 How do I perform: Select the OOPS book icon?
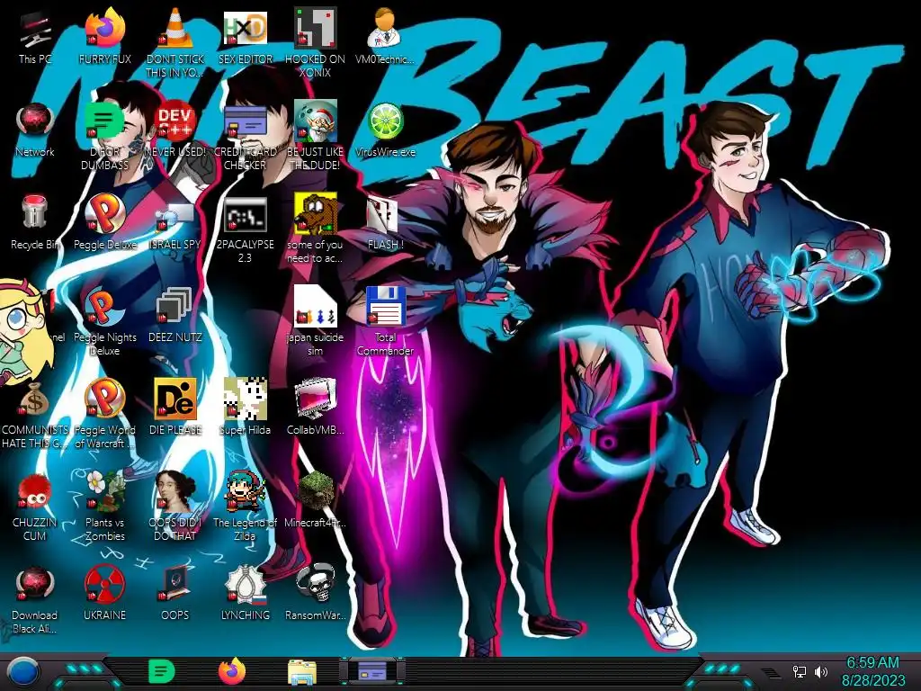point(175,584)
